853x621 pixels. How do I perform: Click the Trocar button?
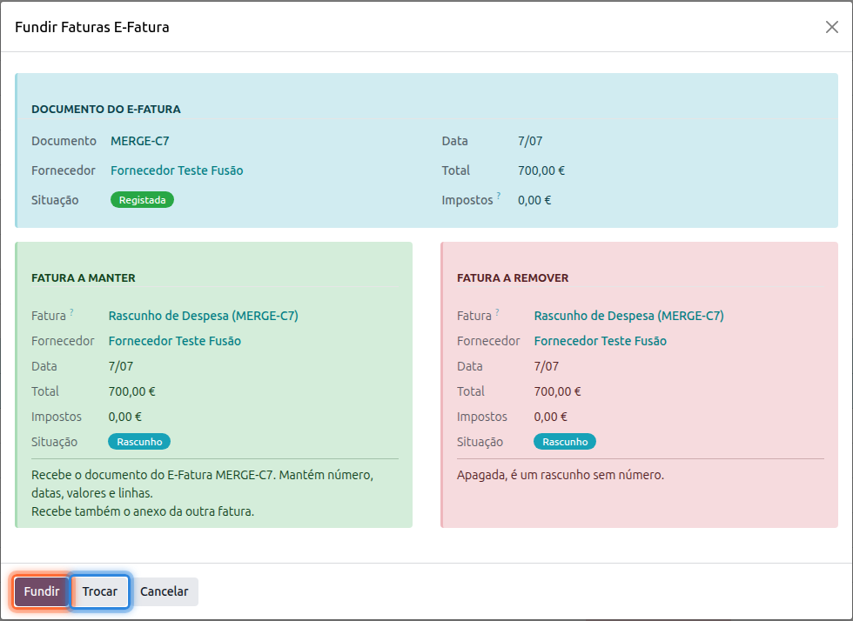(x=100, y=591)
